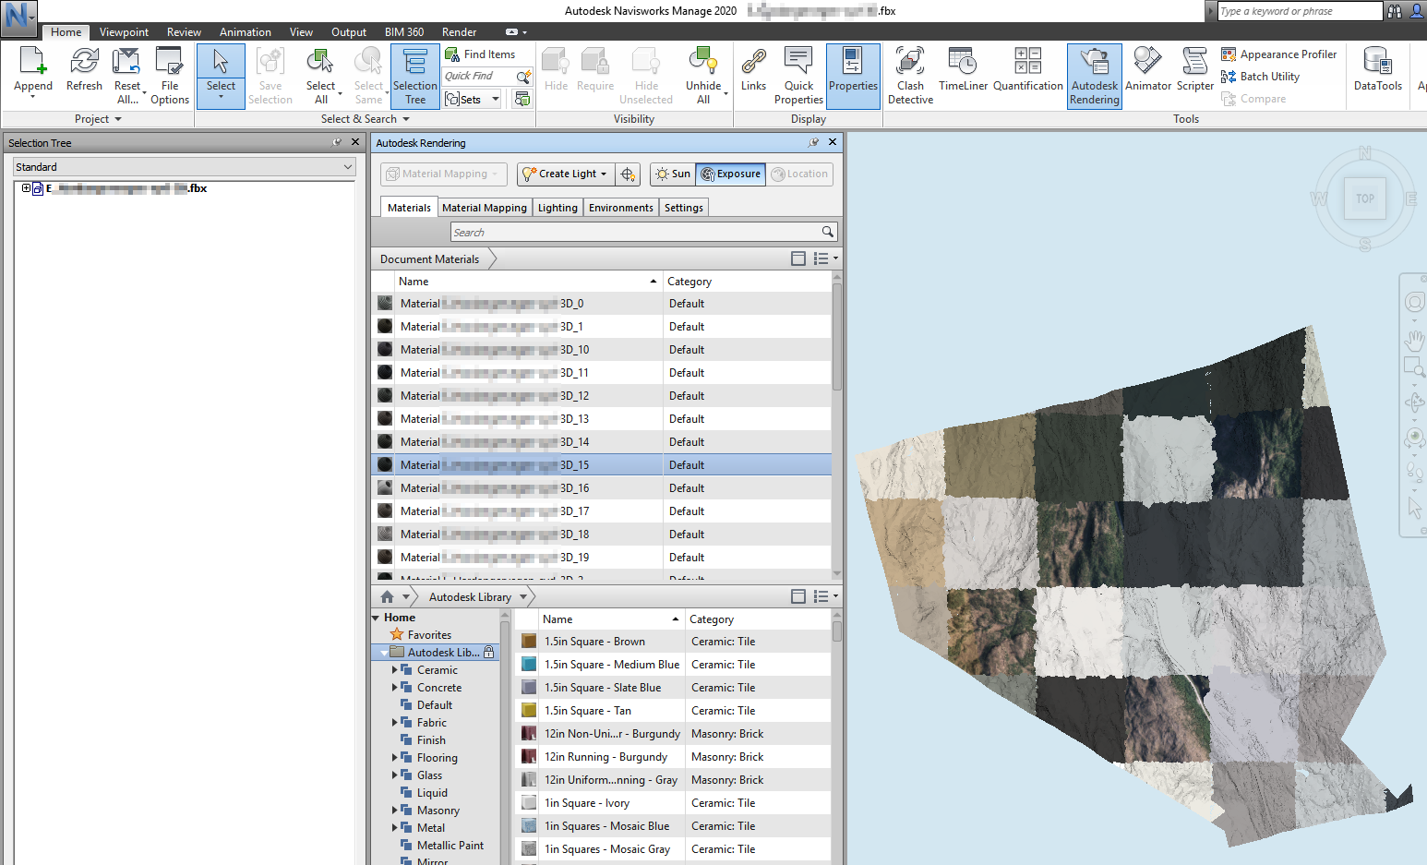Select the 1.5in Square - Medium Blue swatch

pos(529,665)
